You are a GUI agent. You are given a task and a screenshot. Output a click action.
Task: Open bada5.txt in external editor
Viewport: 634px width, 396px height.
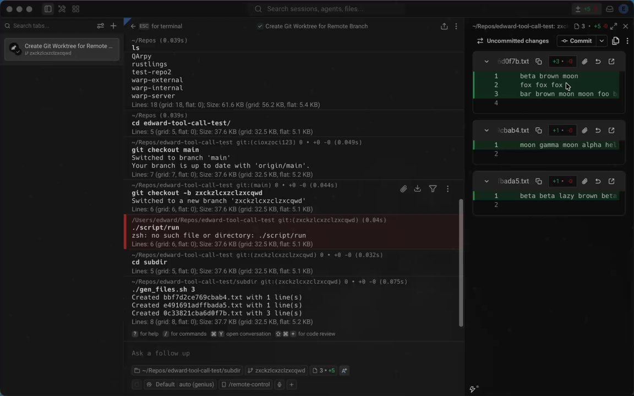(611, 182)
